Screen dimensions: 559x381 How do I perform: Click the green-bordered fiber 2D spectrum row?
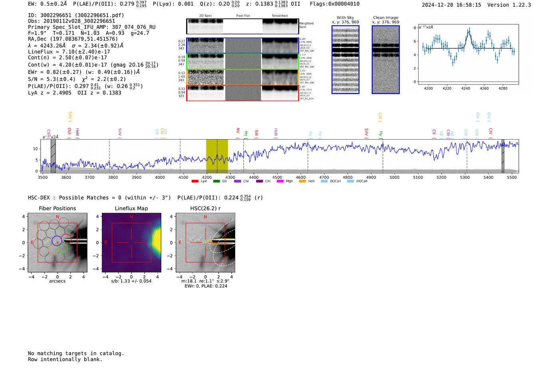243,62
